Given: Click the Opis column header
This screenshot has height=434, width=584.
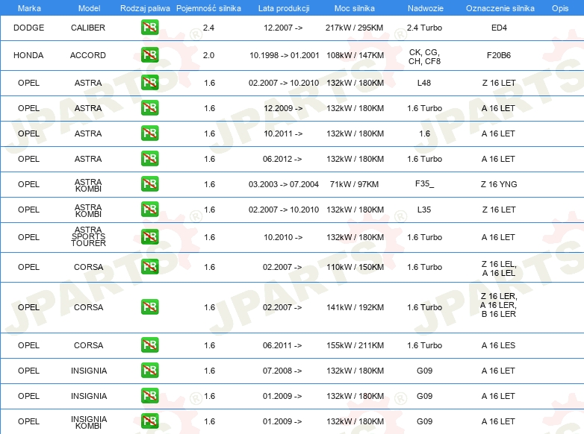Looking at the screenshot, I should tap(559, 7).
